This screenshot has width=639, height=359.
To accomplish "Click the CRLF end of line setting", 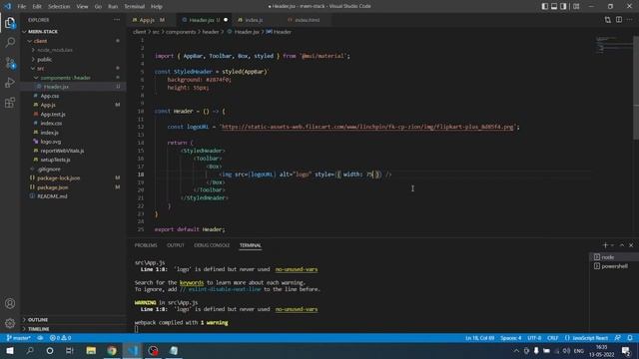I will point(552,338).
